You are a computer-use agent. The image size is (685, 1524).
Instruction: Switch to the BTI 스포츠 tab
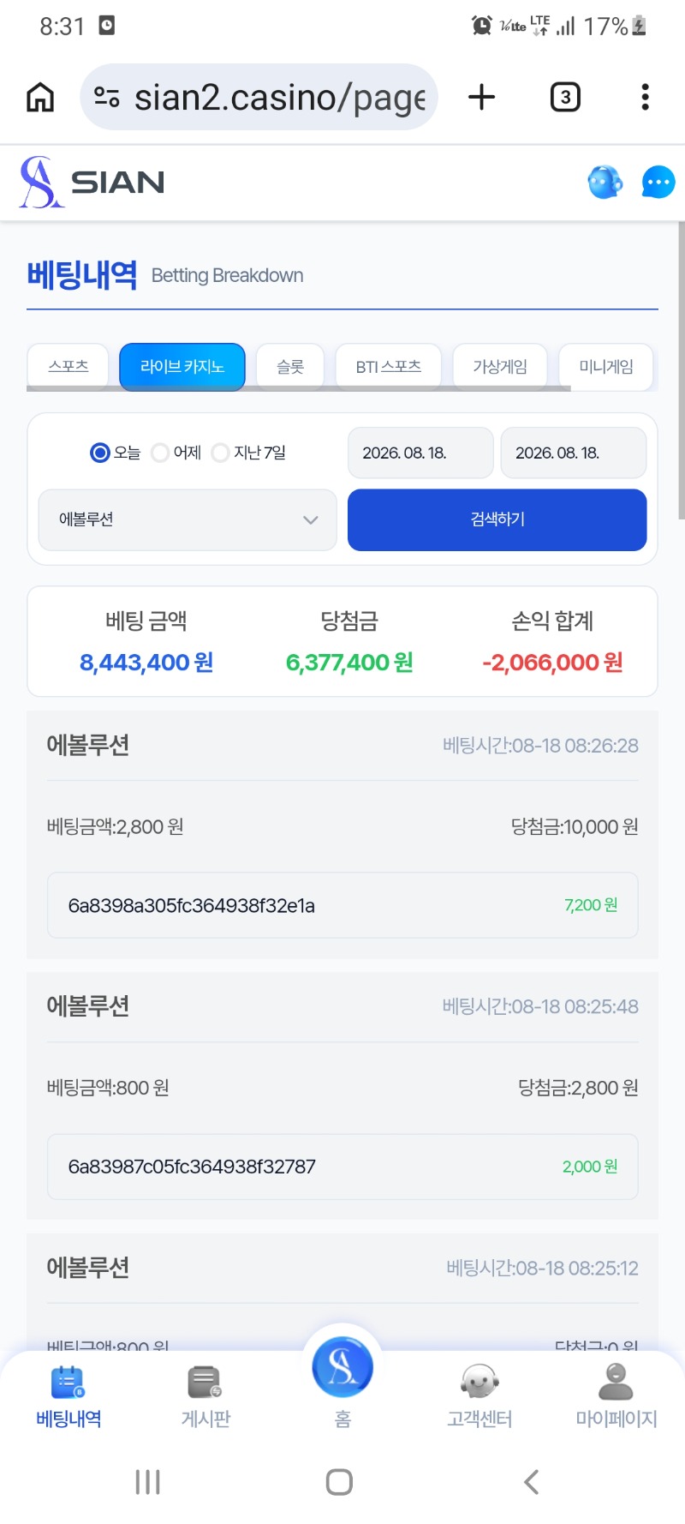point(389,367)
